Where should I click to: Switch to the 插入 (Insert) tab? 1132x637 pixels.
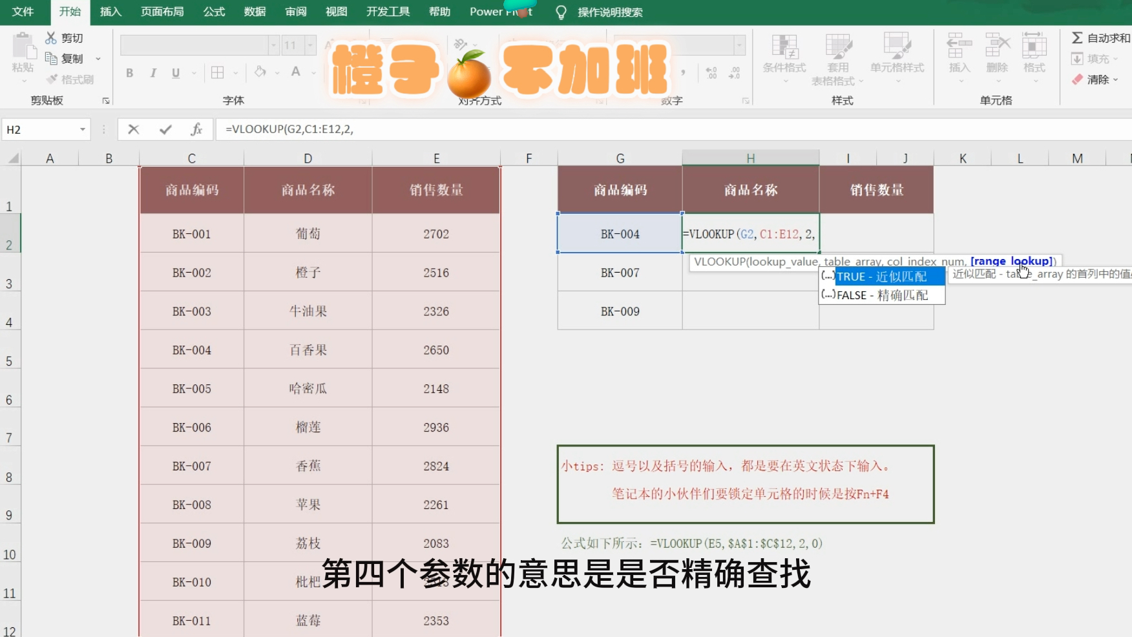(x=110, y=12)
